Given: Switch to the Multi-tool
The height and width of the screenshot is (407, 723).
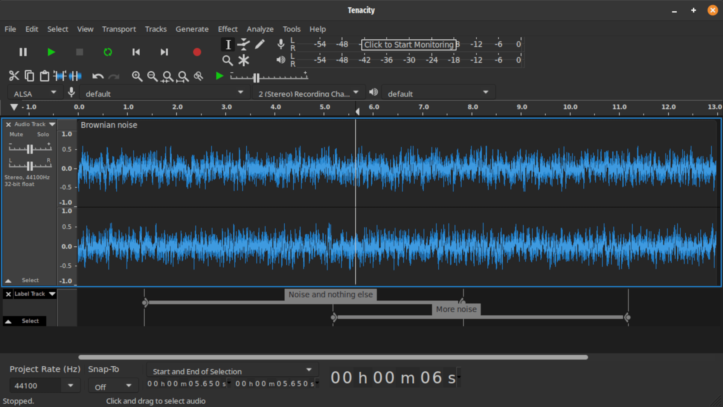Looking at the screenshot, I should coord(244,60).
